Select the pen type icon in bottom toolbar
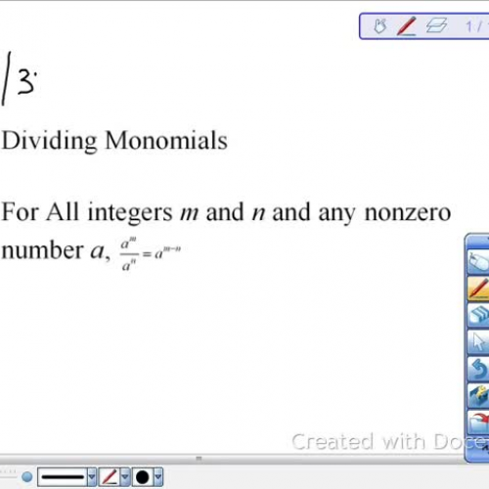Viewport: 489px width, 489px height. [110, 477]
